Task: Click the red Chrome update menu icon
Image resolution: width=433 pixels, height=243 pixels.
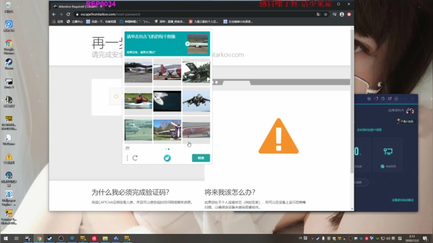Action: [x=349, y=14]
